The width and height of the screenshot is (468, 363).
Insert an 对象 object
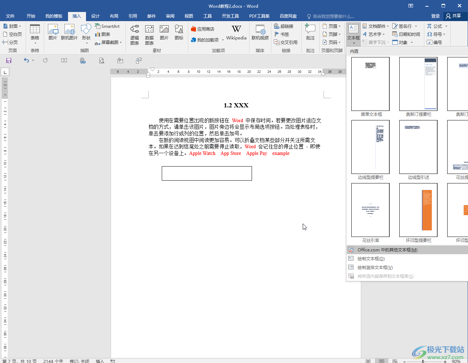(402, 43)
